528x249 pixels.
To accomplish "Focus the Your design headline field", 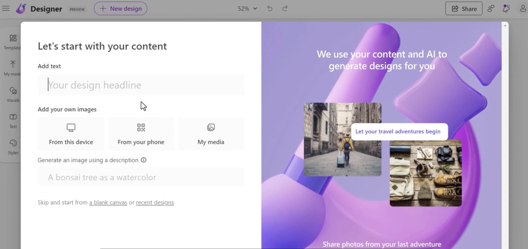I will pyautogui.click(x=141, y=85).
